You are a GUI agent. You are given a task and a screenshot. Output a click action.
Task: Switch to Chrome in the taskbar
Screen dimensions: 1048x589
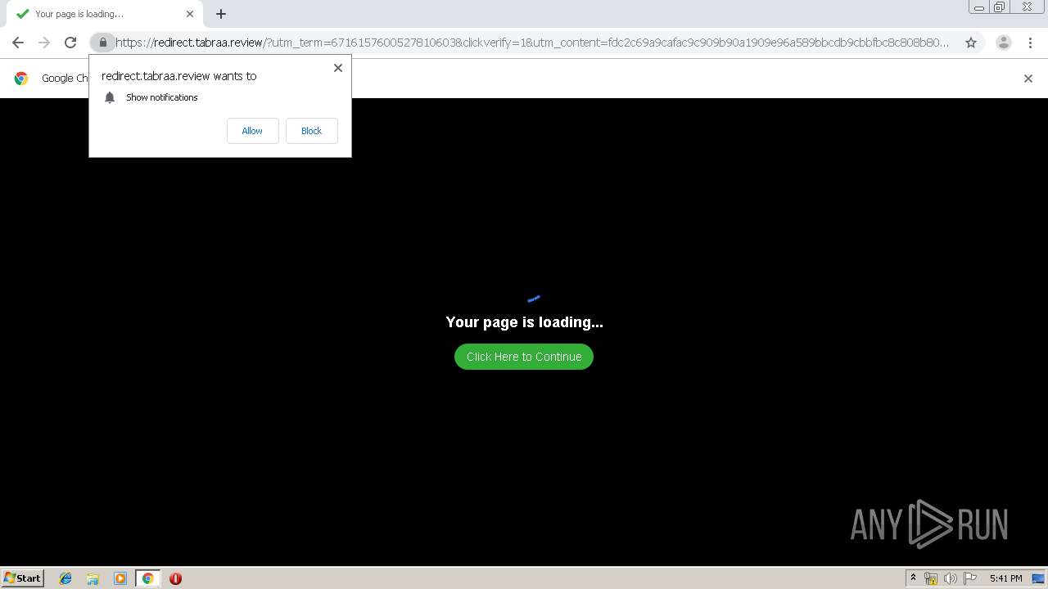pos(147,578)
